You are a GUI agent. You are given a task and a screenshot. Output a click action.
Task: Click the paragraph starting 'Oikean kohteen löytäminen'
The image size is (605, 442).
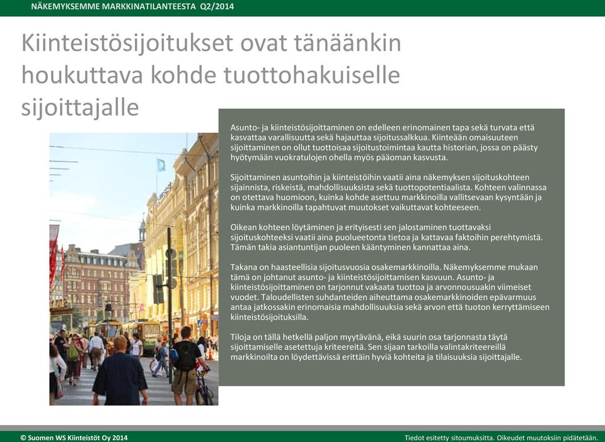[386, 237]
